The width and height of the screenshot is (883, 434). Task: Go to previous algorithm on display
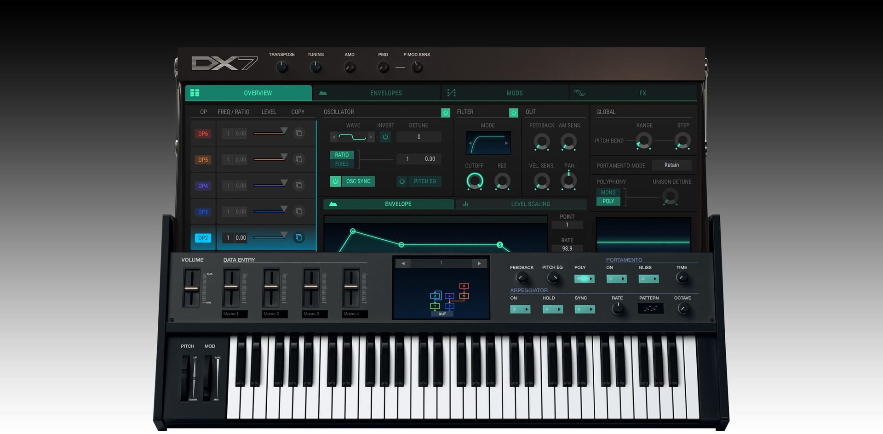click(x=403, y=264)
